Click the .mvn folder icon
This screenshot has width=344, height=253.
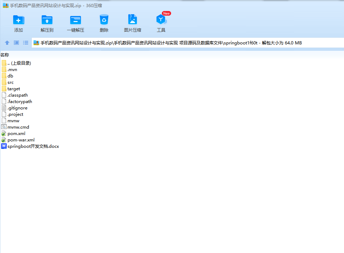coord(4,70)
